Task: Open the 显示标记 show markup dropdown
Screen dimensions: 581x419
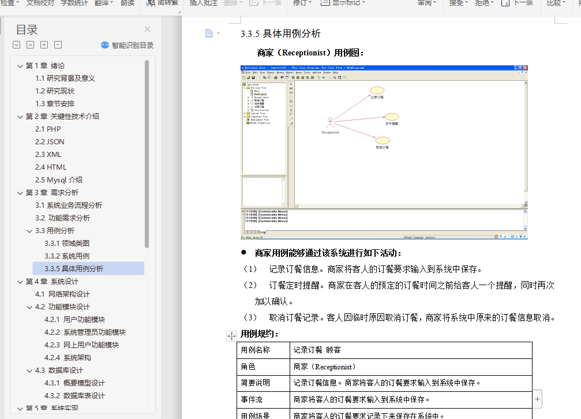Action: click(343, 3)
